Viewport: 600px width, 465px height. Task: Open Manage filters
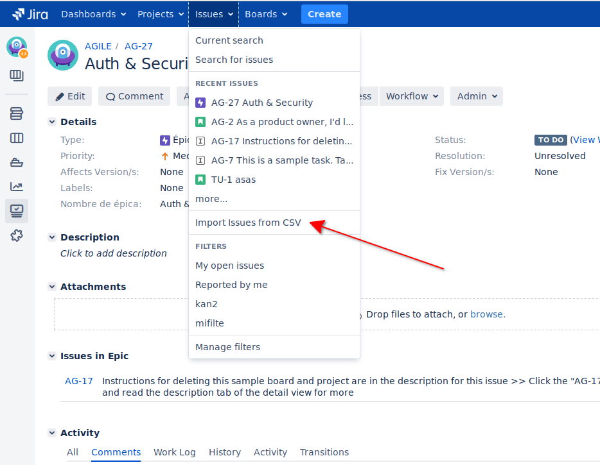[274, 347]
